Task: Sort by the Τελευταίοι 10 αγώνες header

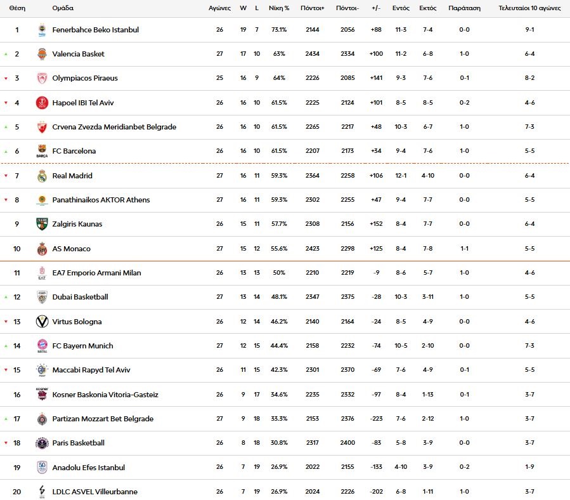Action: pos(529,8)
